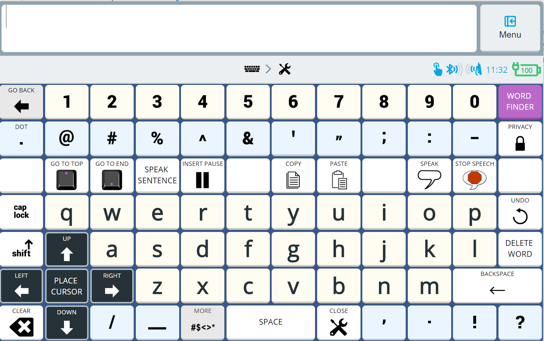The height and width of the screenshot is (341, 544).
Task: Jump the cursor with GO TO TOP
Action: [67, 175]
